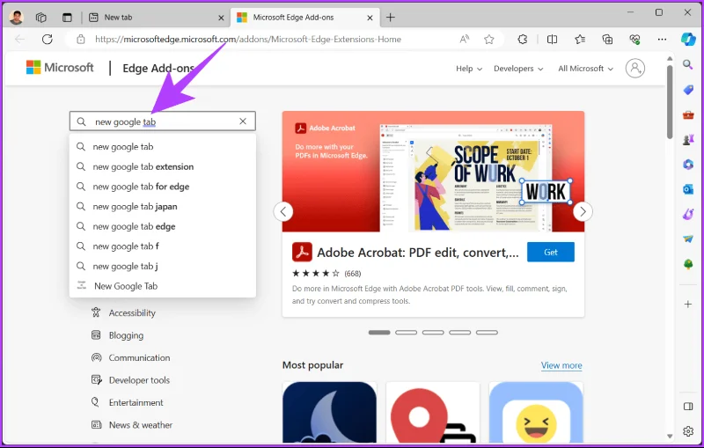Sign in using the account icon
Image resolution: width=704 pixels, height=448 pixels.
(x=634, y=69)
